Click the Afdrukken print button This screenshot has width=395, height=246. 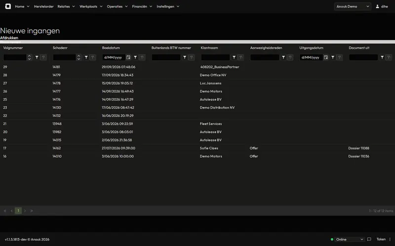(9, 38)
